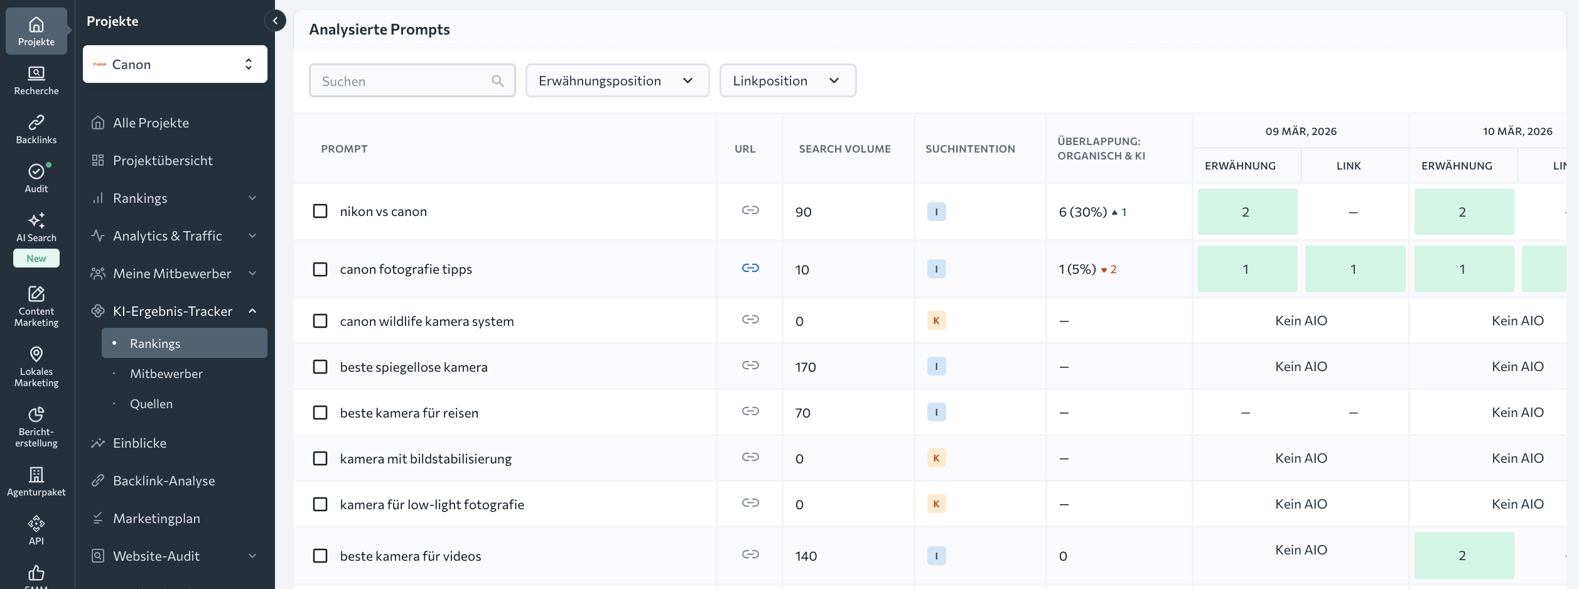
Task: Open the API section via its sidebar icon
Action: click(x=36, y=527)
